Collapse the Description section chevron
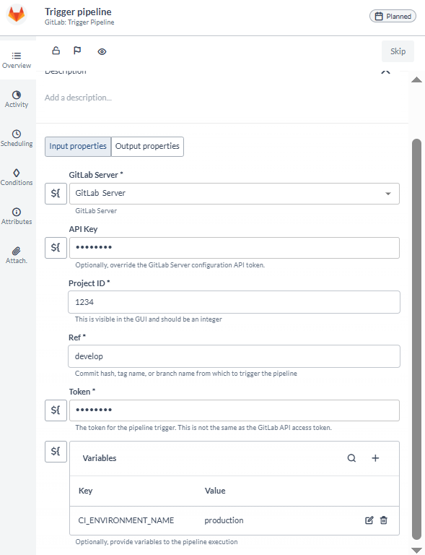 pyautogui.click(x=385, y=72)
